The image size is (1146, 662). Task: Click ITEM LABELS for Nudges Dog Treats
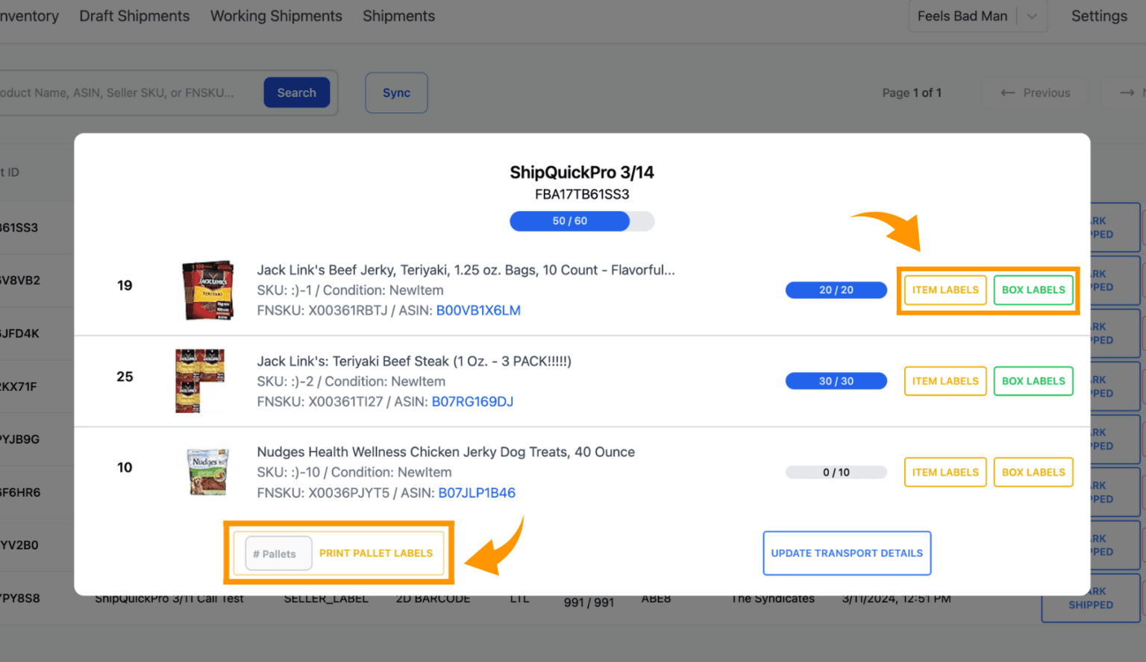tap(945, 472)
